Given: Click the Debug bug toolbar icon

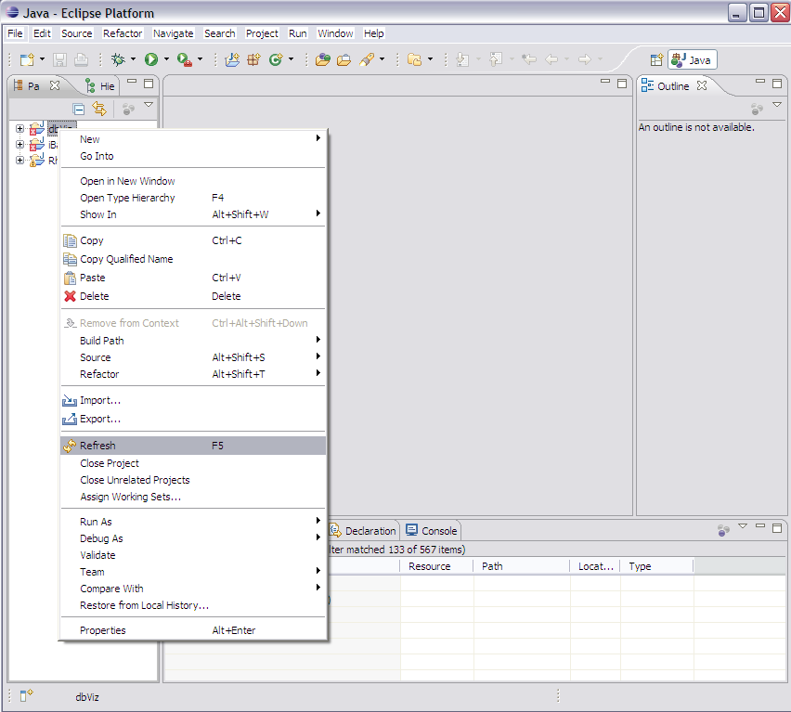Looking at the screenshot, I should coord(118,59).
